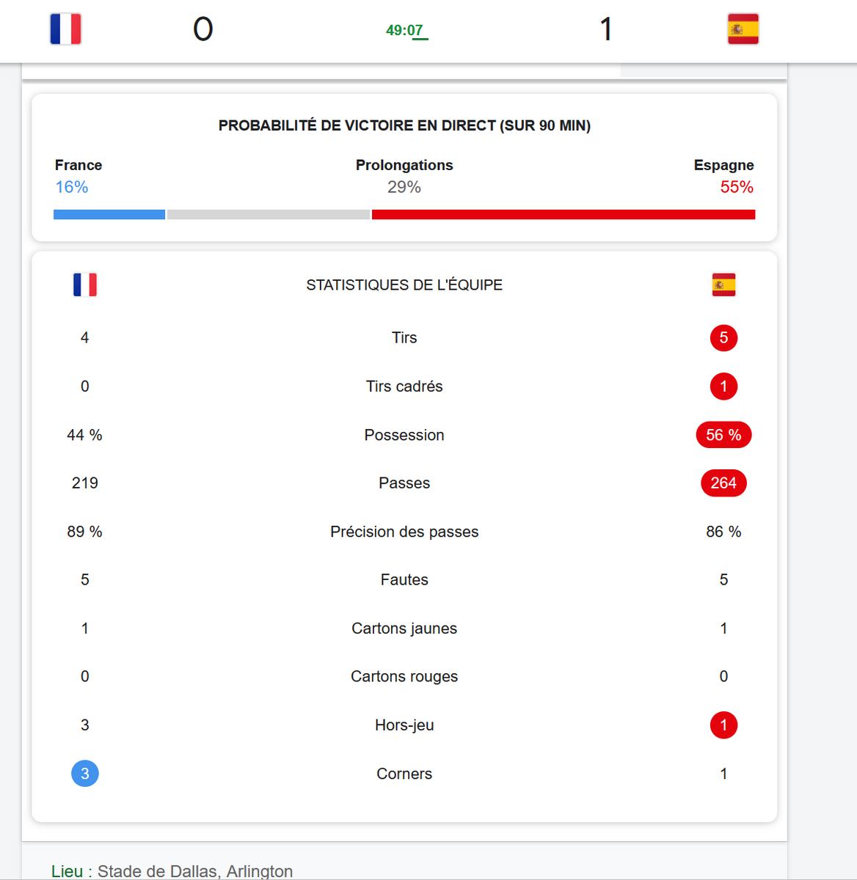
Task: Click the grey Prolongations probability bar
Action: 269,214
